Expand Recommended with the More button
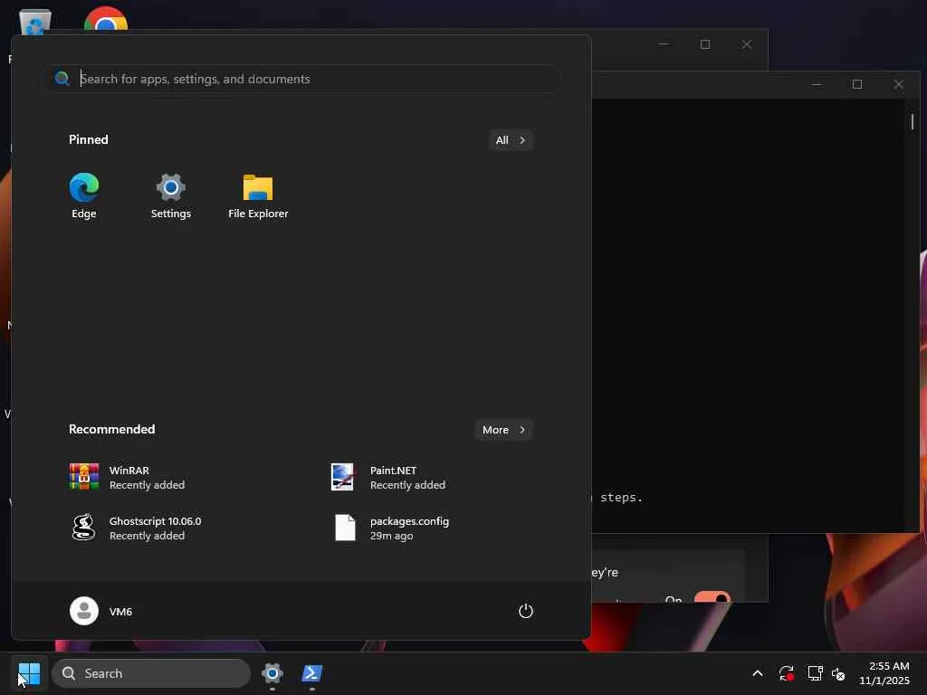Viewport: 927px width, 695px height. 503,430
